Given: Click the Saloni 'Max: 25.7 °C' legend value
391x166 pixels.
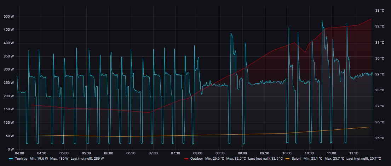Looking at the screenshot, I should pos(335,159).
